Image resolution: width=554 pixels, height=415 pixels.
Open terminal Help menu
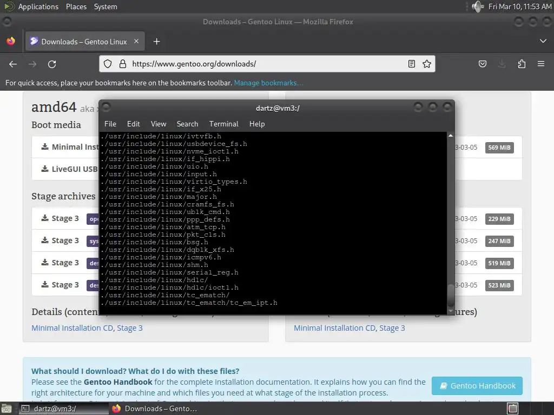click(257, 124)
